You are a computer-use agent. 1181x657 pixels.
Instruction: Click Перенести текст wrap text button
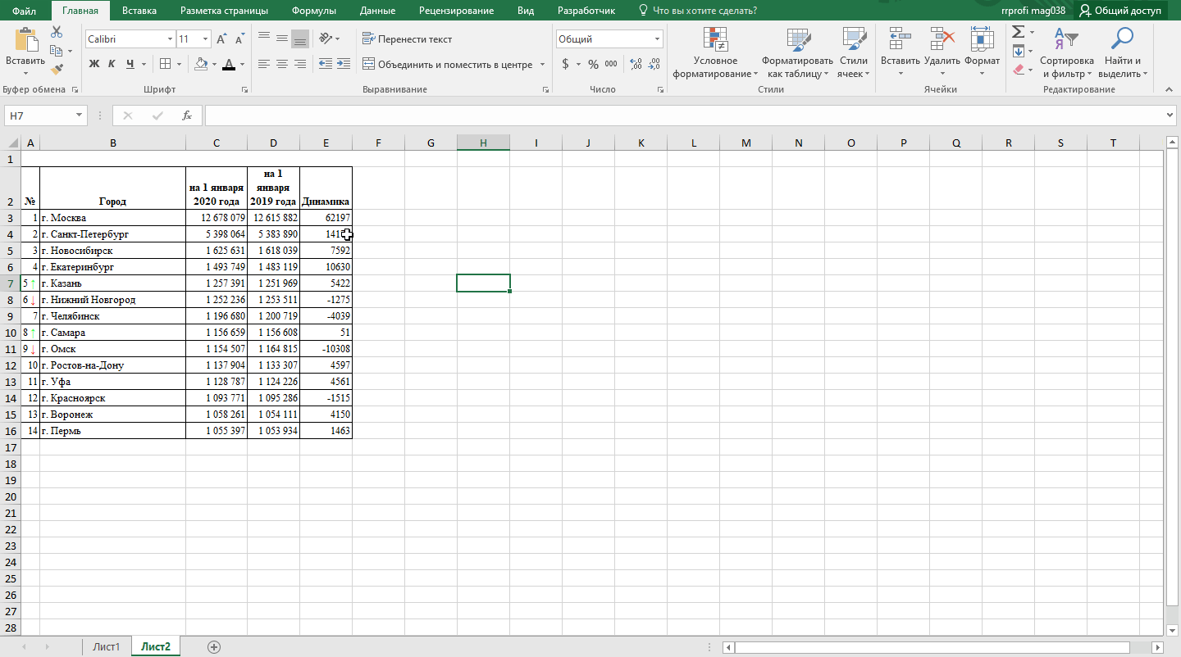pyautogui.click(x=407, y=39)
